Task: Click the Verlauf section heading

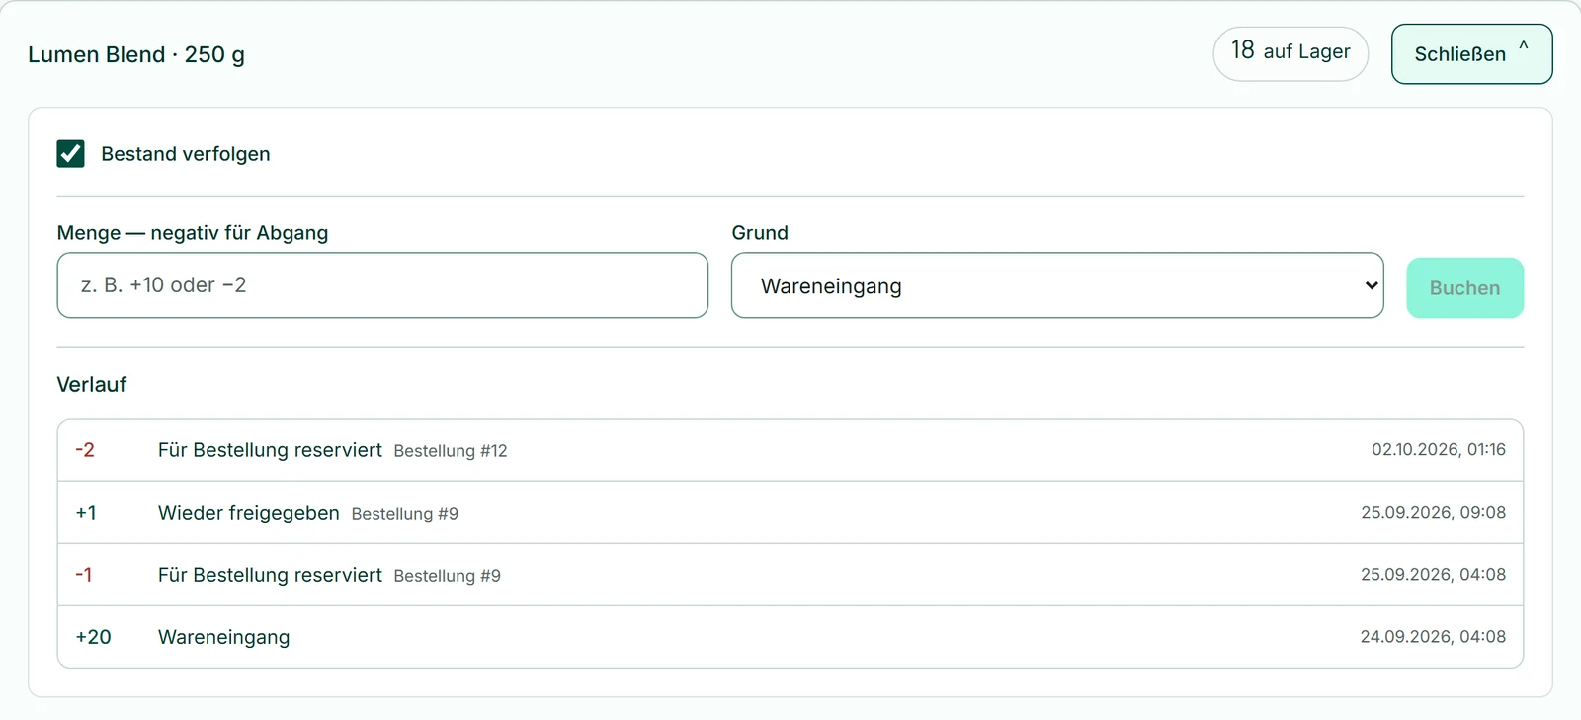Action: tap(92, 385)
